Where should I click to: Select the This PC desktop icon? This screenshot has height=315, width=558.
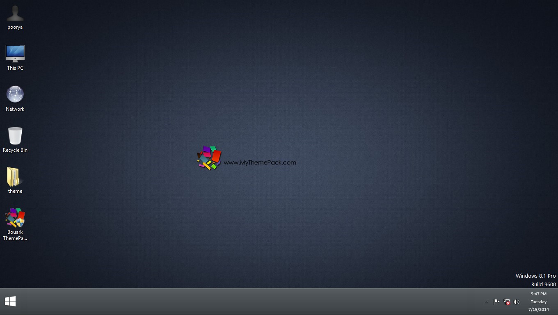[15, 54]
